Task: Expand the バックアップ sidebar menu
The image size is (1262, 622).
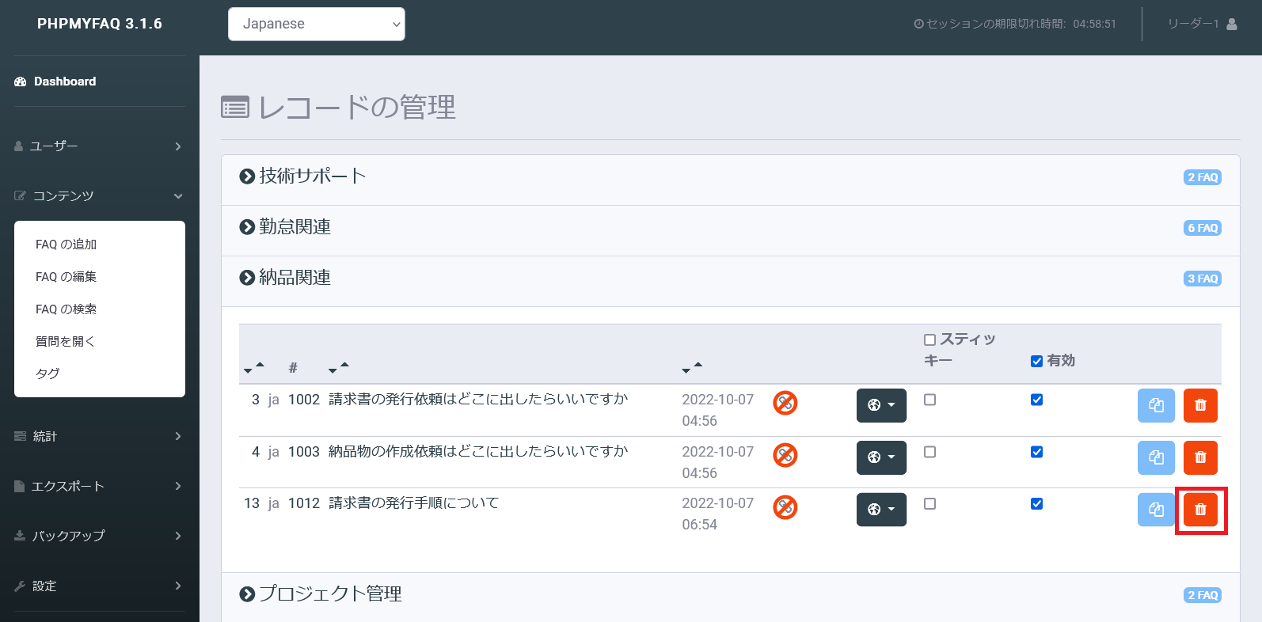Action: click(x=100, y=536)
